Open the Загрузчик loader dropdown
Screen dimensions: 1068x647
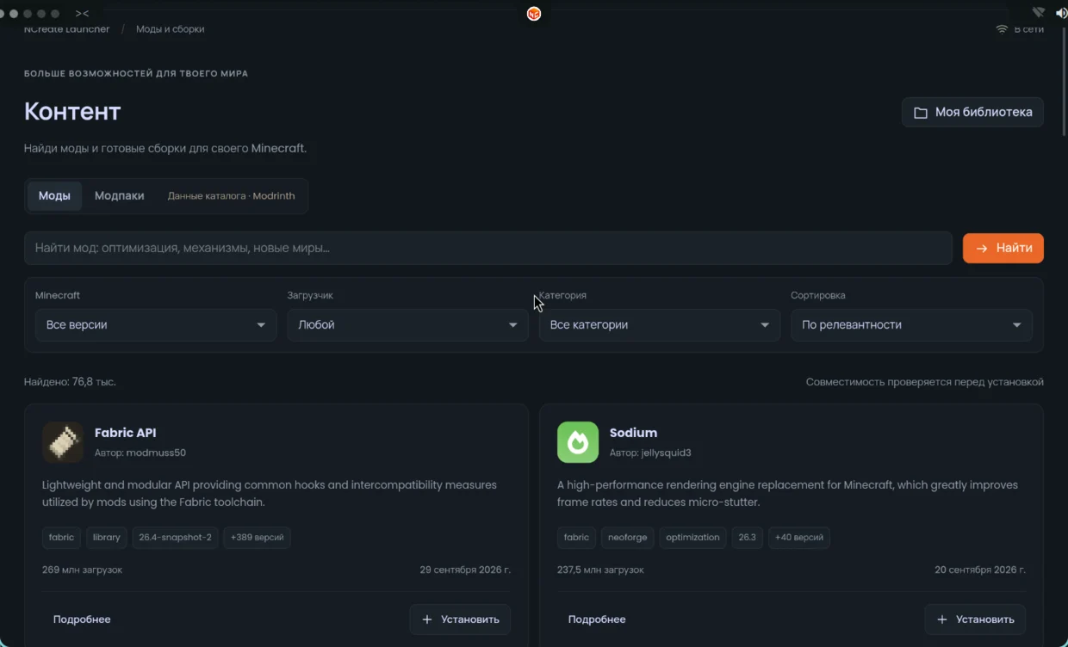coord(407,325)
